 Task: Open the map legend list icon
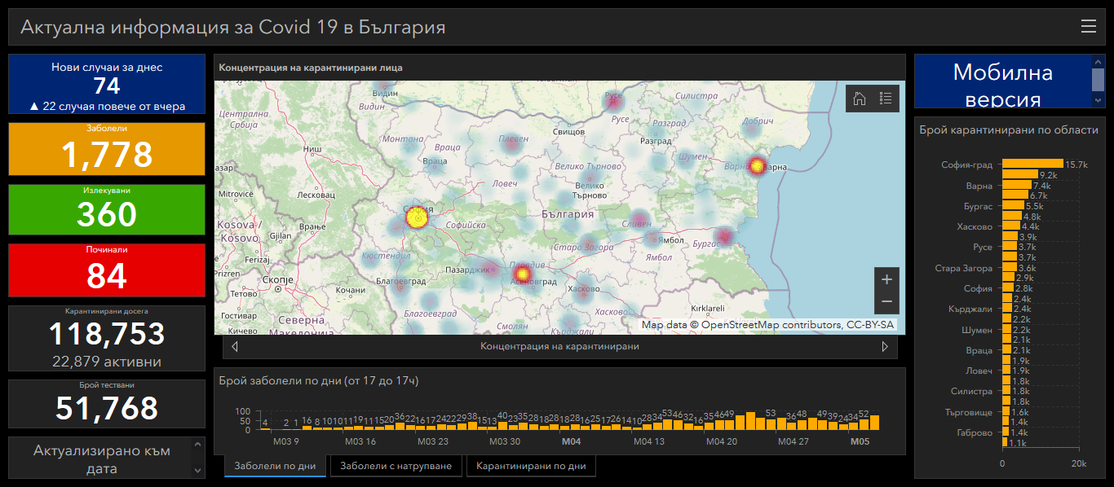(886, 99)
